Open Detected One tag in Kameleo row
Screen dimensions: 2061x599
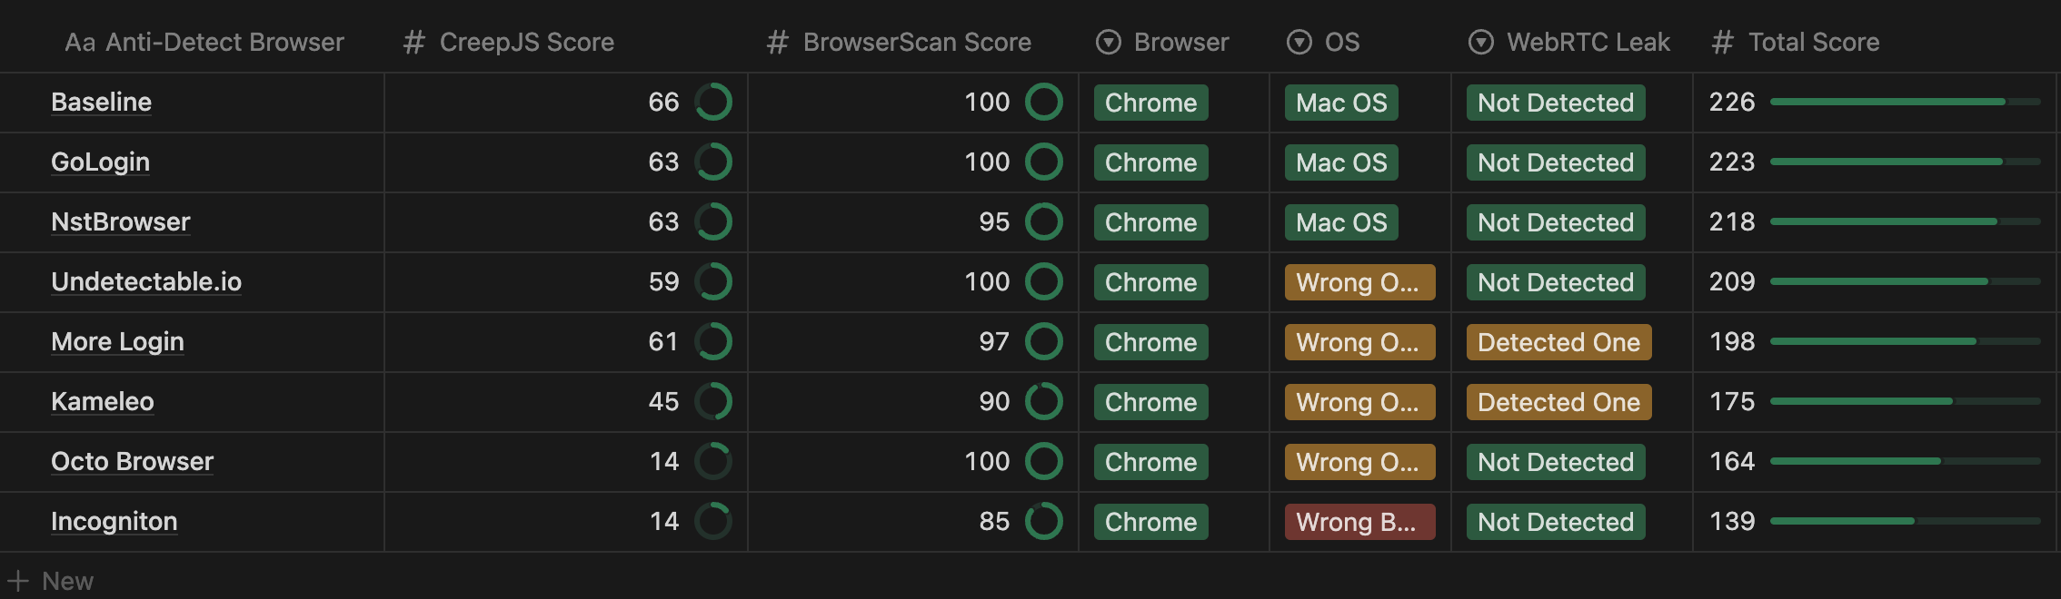1559,402
